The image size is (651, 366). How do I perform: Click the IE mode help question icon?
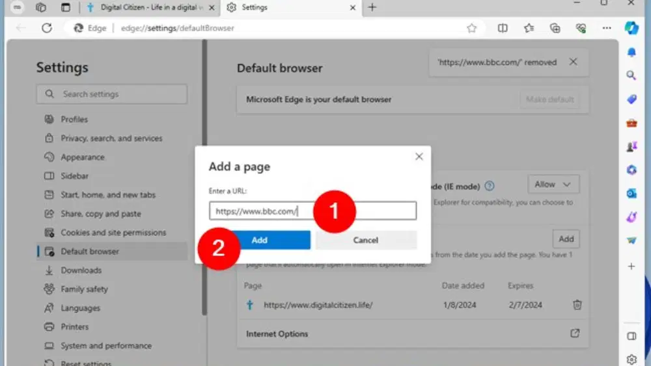click(490, 186)
